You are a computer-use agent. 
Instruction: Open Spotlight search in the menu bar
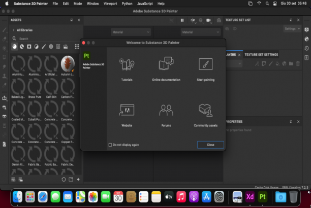click(267, 4)
